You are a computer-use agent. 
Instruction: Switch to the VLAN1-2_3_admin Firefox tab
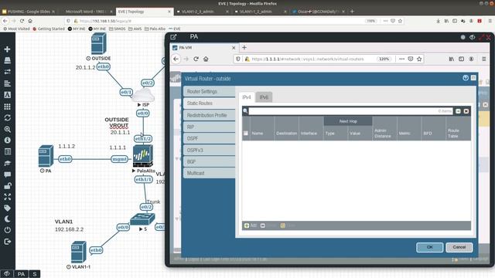[203, 12]
